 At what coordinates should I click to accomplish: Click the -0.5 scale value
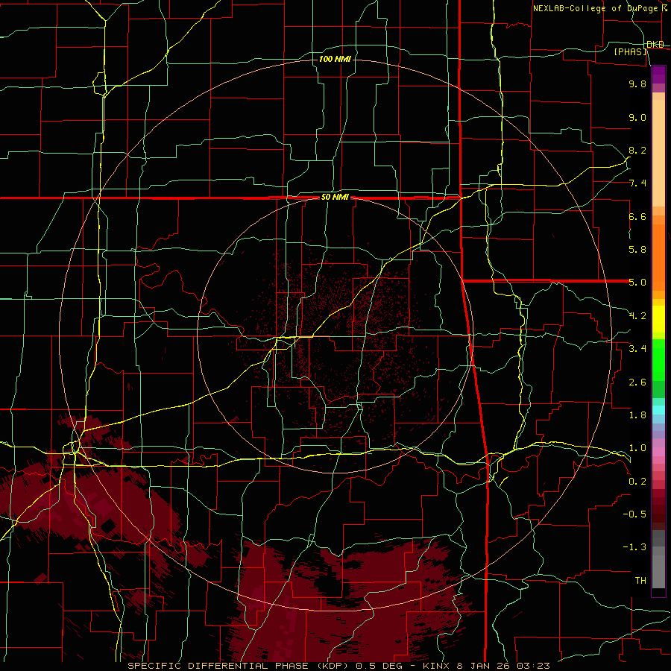coord(634,514)
